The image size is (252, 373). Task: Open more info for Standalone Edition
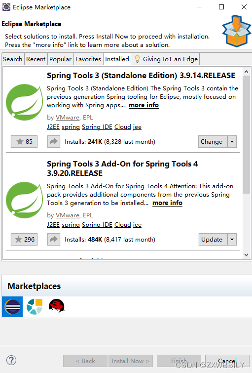point(144,105)
